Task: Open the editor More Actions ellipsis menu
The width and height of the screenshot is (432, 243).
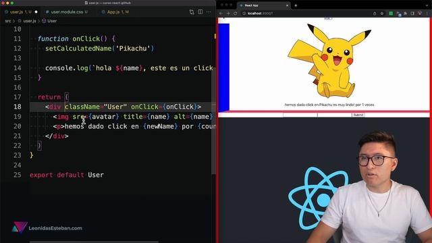Action: (209, 12)
